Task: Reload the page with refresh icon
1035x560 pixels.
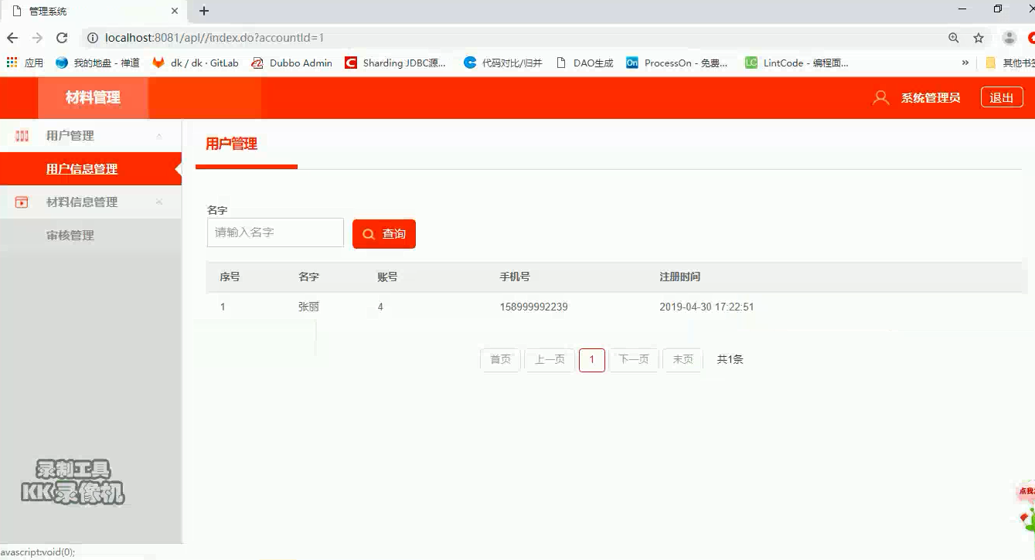Action: click(62, 38)
